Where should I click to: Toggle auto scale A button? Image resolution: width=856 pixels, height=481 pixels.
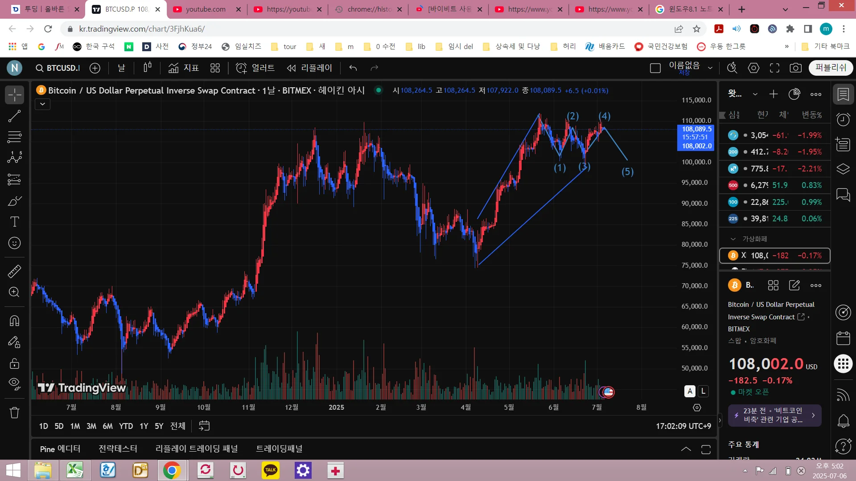pyautogui.click(x=690, y=391)
